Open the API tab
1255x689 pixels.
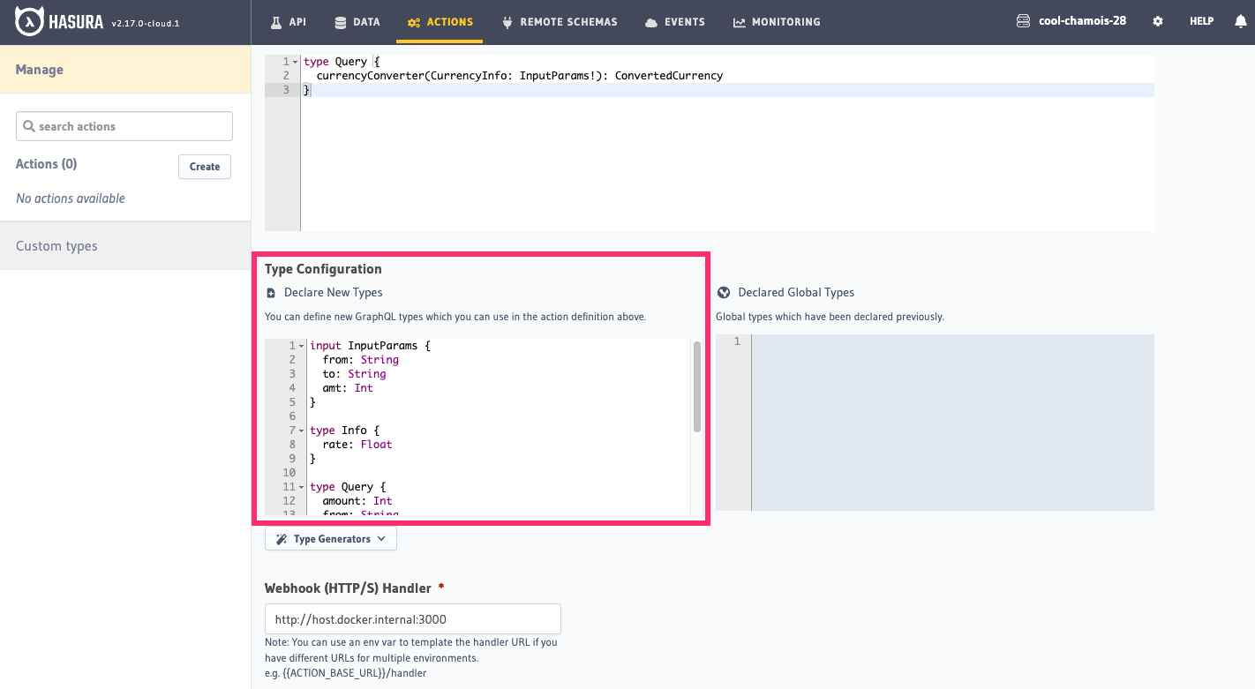[288, 22]
